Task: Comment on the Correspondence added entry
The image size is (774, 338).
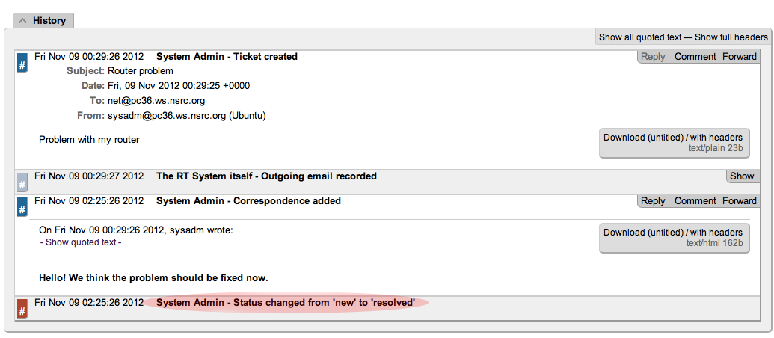Action: click(695, 201)
